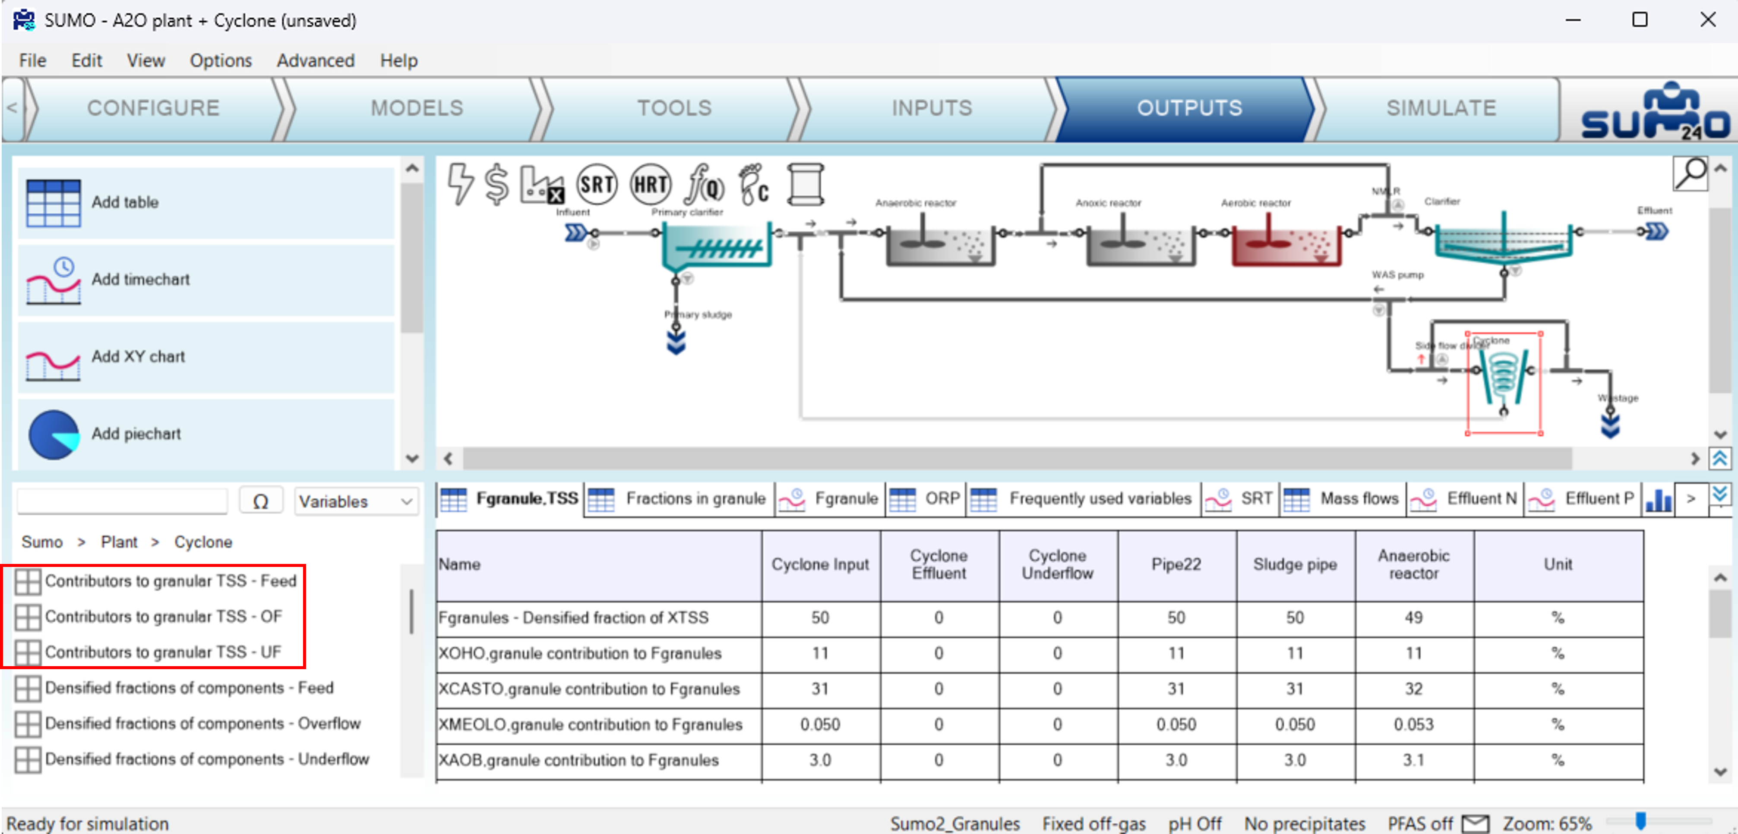Collapse the layout panel with double chevron
1738x834 pixels.
coord(1719,459)
